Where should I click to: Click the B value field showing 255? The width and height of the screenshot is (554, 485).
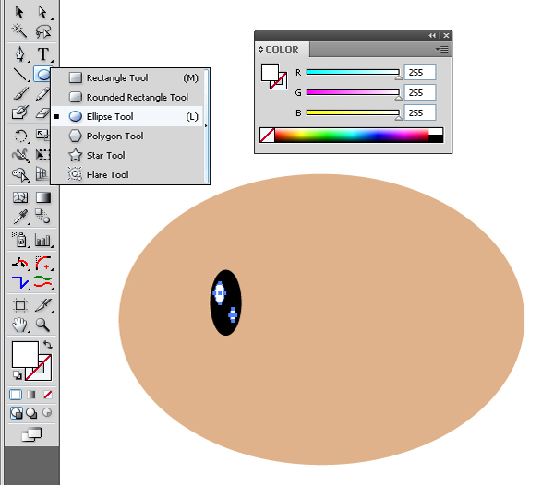420,112
